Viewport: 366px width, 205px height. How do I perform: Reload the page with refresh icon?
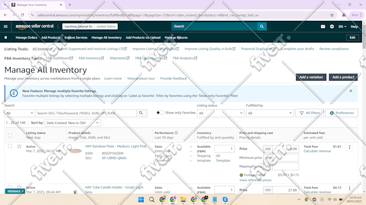click(x=23, y=15)
